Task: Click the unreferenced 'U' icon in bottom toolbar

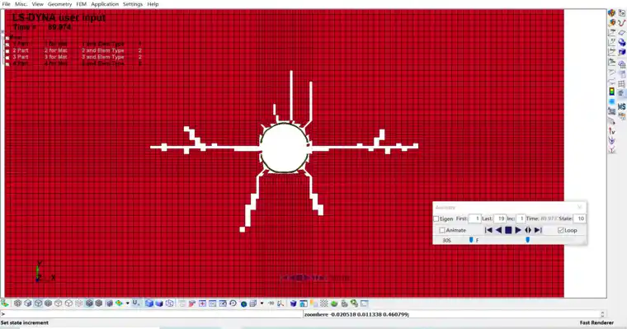Action: pos(136,303)
